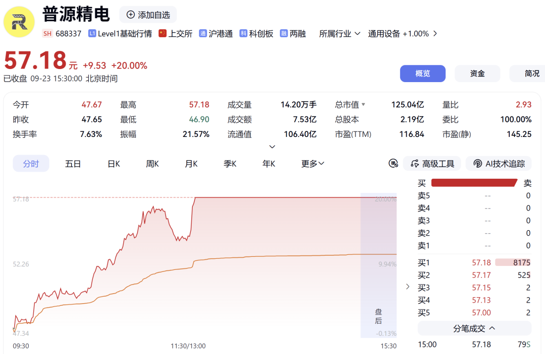The width and height of the screenshot is (545, 354).
Task: Click the plus icon in 添加自选
Action: click(x=130, y=15)
